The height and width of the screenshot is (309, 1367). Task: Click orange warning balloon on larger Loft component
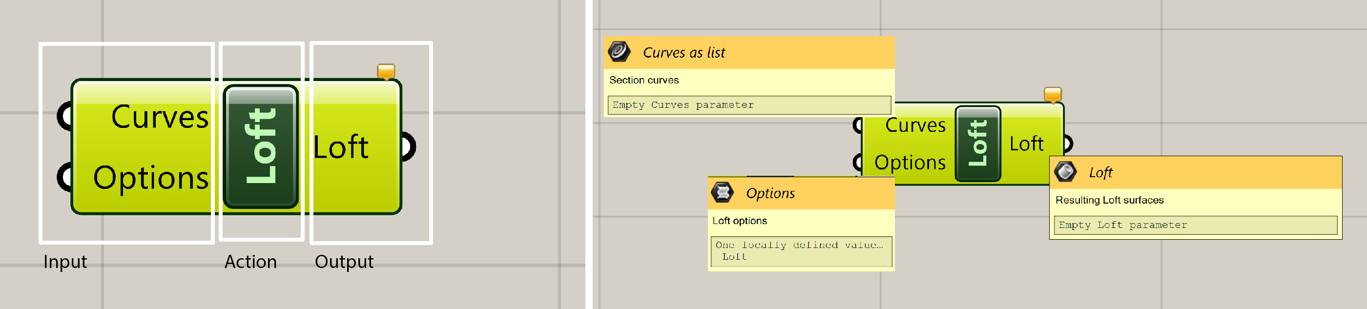[386, 71]
